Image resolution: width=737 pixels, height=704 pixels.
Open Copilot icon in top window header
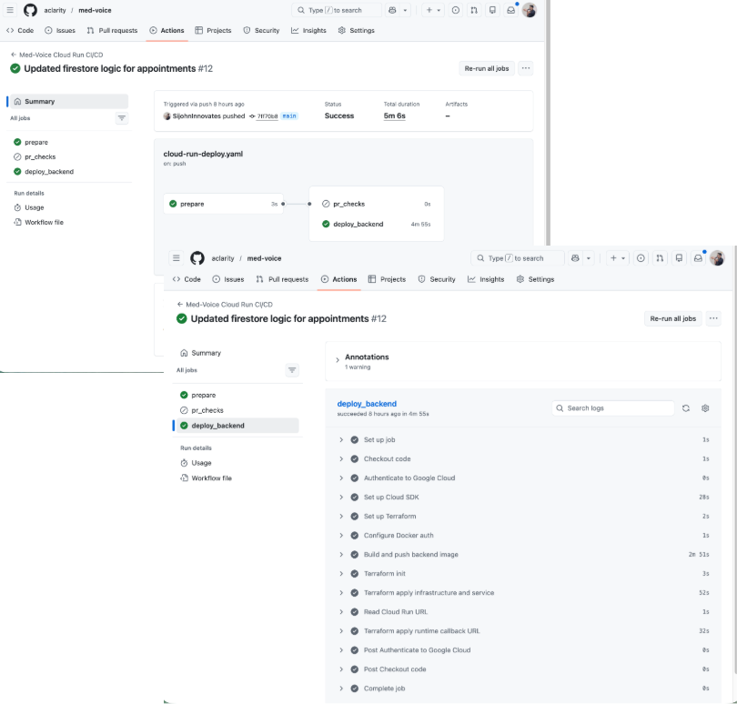tap(392, 10)
